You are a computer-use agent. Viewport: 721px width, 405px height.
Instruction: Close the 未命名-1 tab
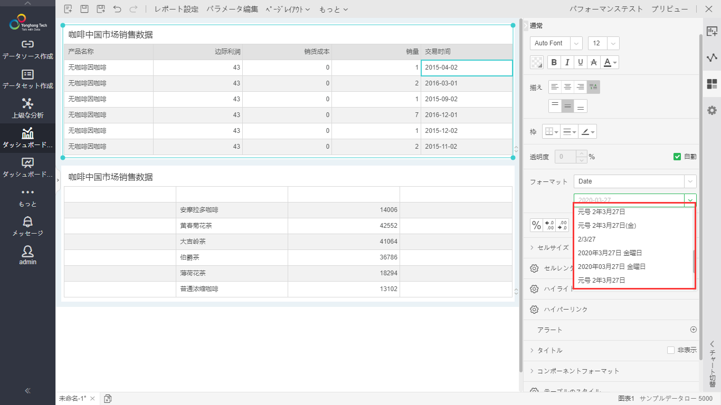pyautogui.click(x=92, y=399)
